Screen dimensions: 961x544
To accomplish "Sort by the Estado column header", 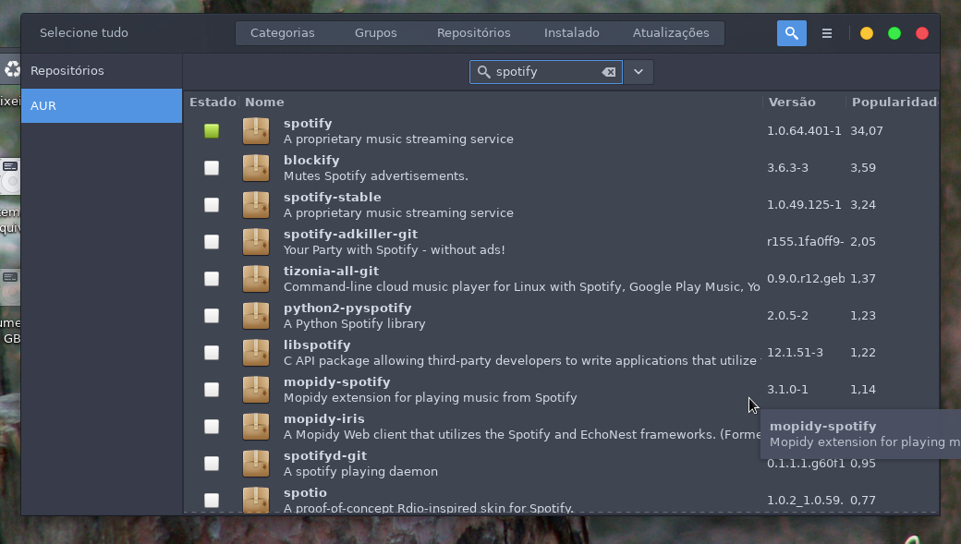I will pos(212,102).
